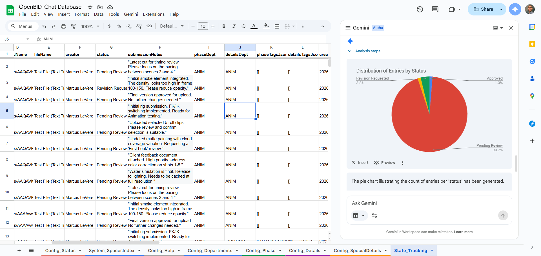Select the paint format tool

click(x=73, y=26)
